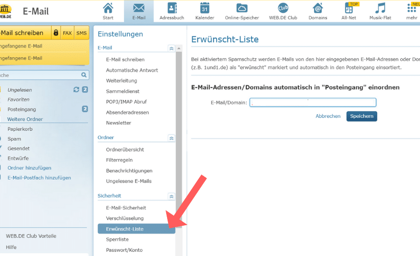Click the refresh icon next to Ungelesen
This screenshot has height=256, width=420.
(x=76, y=89)
